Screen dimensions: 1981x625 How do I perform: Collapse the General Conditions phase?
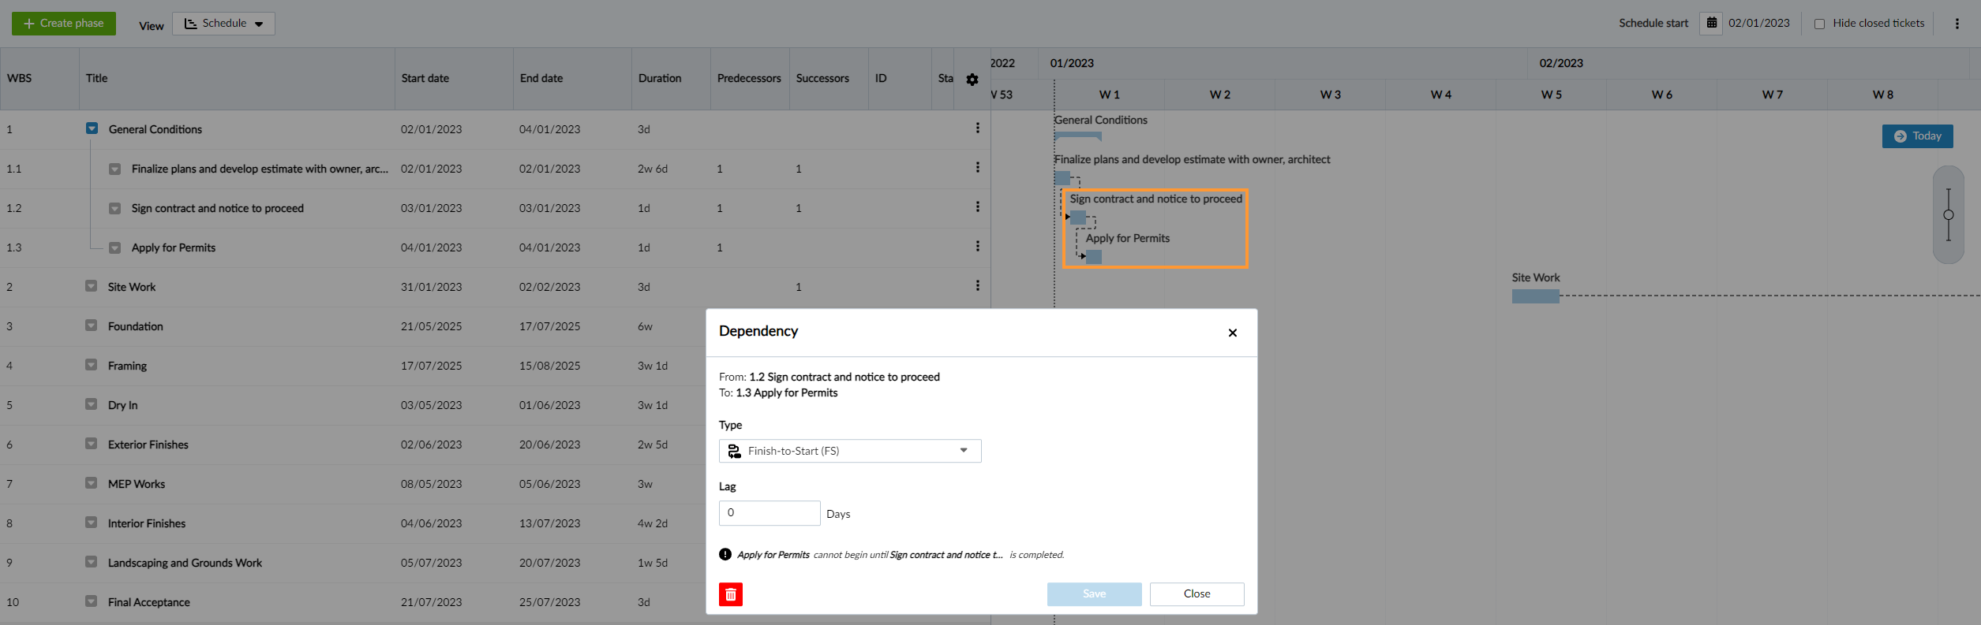92,128
